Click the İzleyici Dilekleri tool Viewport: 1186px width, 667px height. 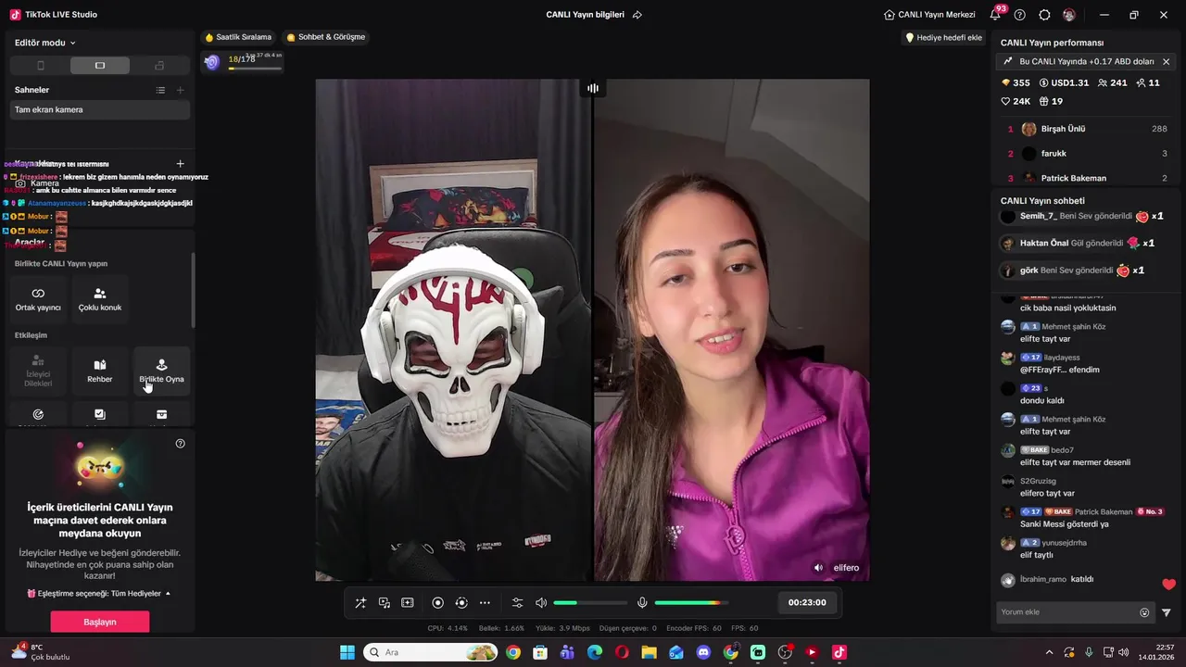(x=38, y=371)
